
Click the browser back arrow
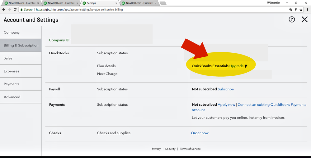point(4,10)
